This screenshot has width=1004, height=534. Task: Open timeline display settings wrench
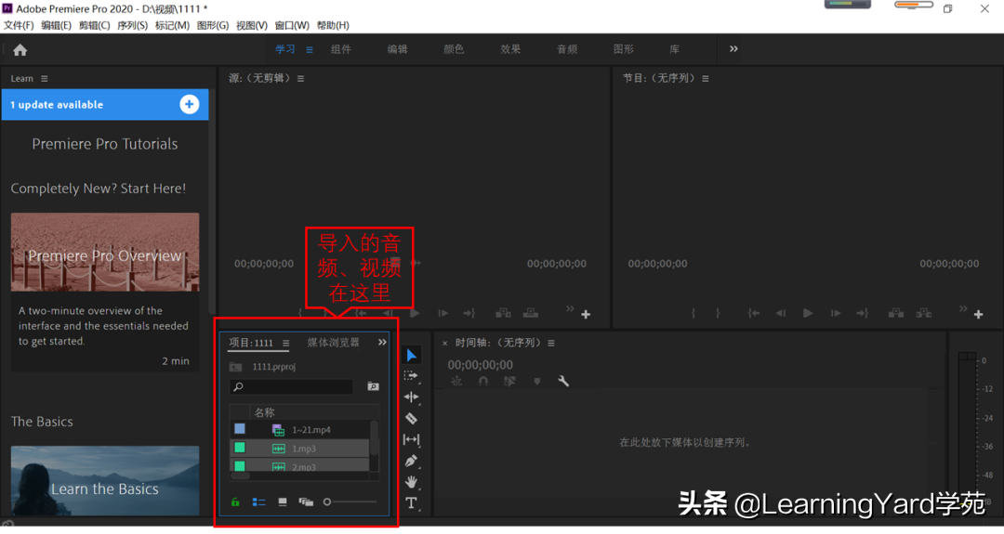point(563,381)
